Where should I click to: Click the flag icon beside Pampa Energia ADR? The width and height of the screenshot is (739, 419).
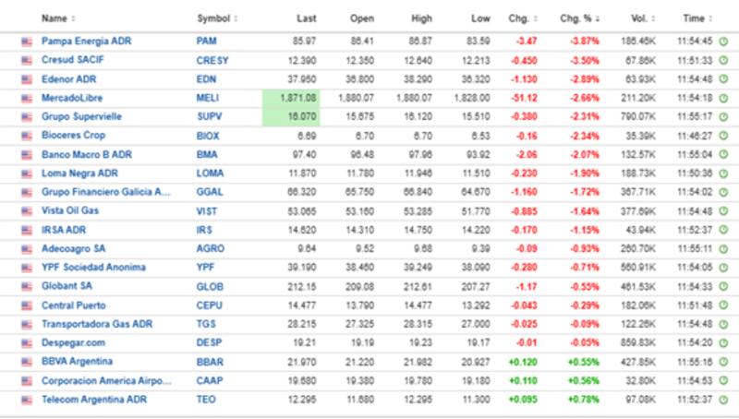tap(27, 42)
